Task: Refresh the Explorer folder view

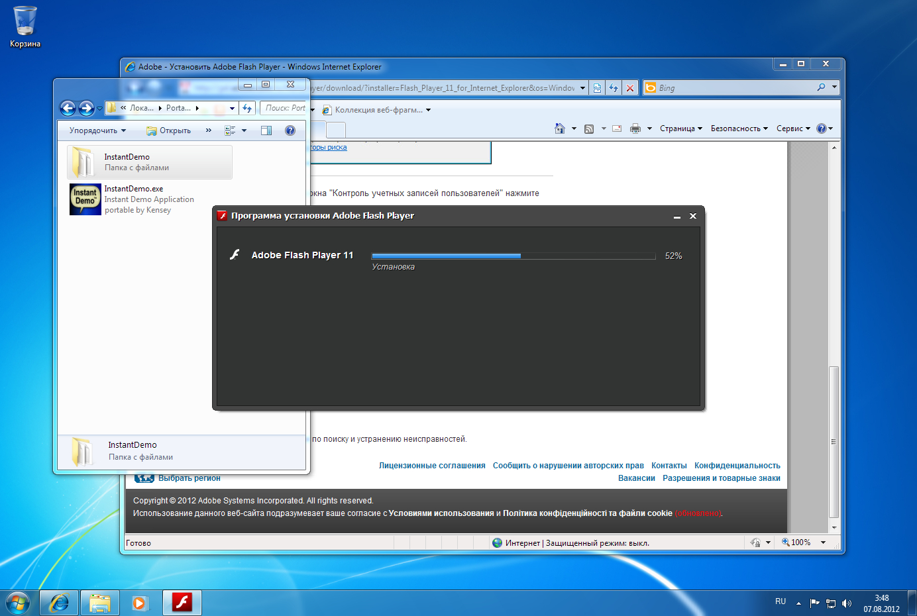Action: coord(247,108)
